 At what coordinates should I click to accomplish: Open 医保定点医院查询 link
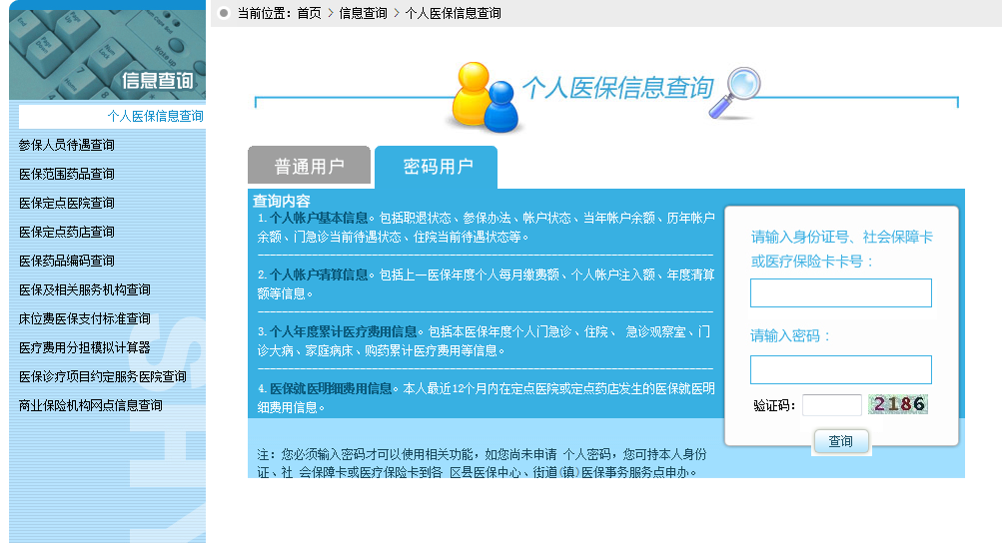(67, 203)
